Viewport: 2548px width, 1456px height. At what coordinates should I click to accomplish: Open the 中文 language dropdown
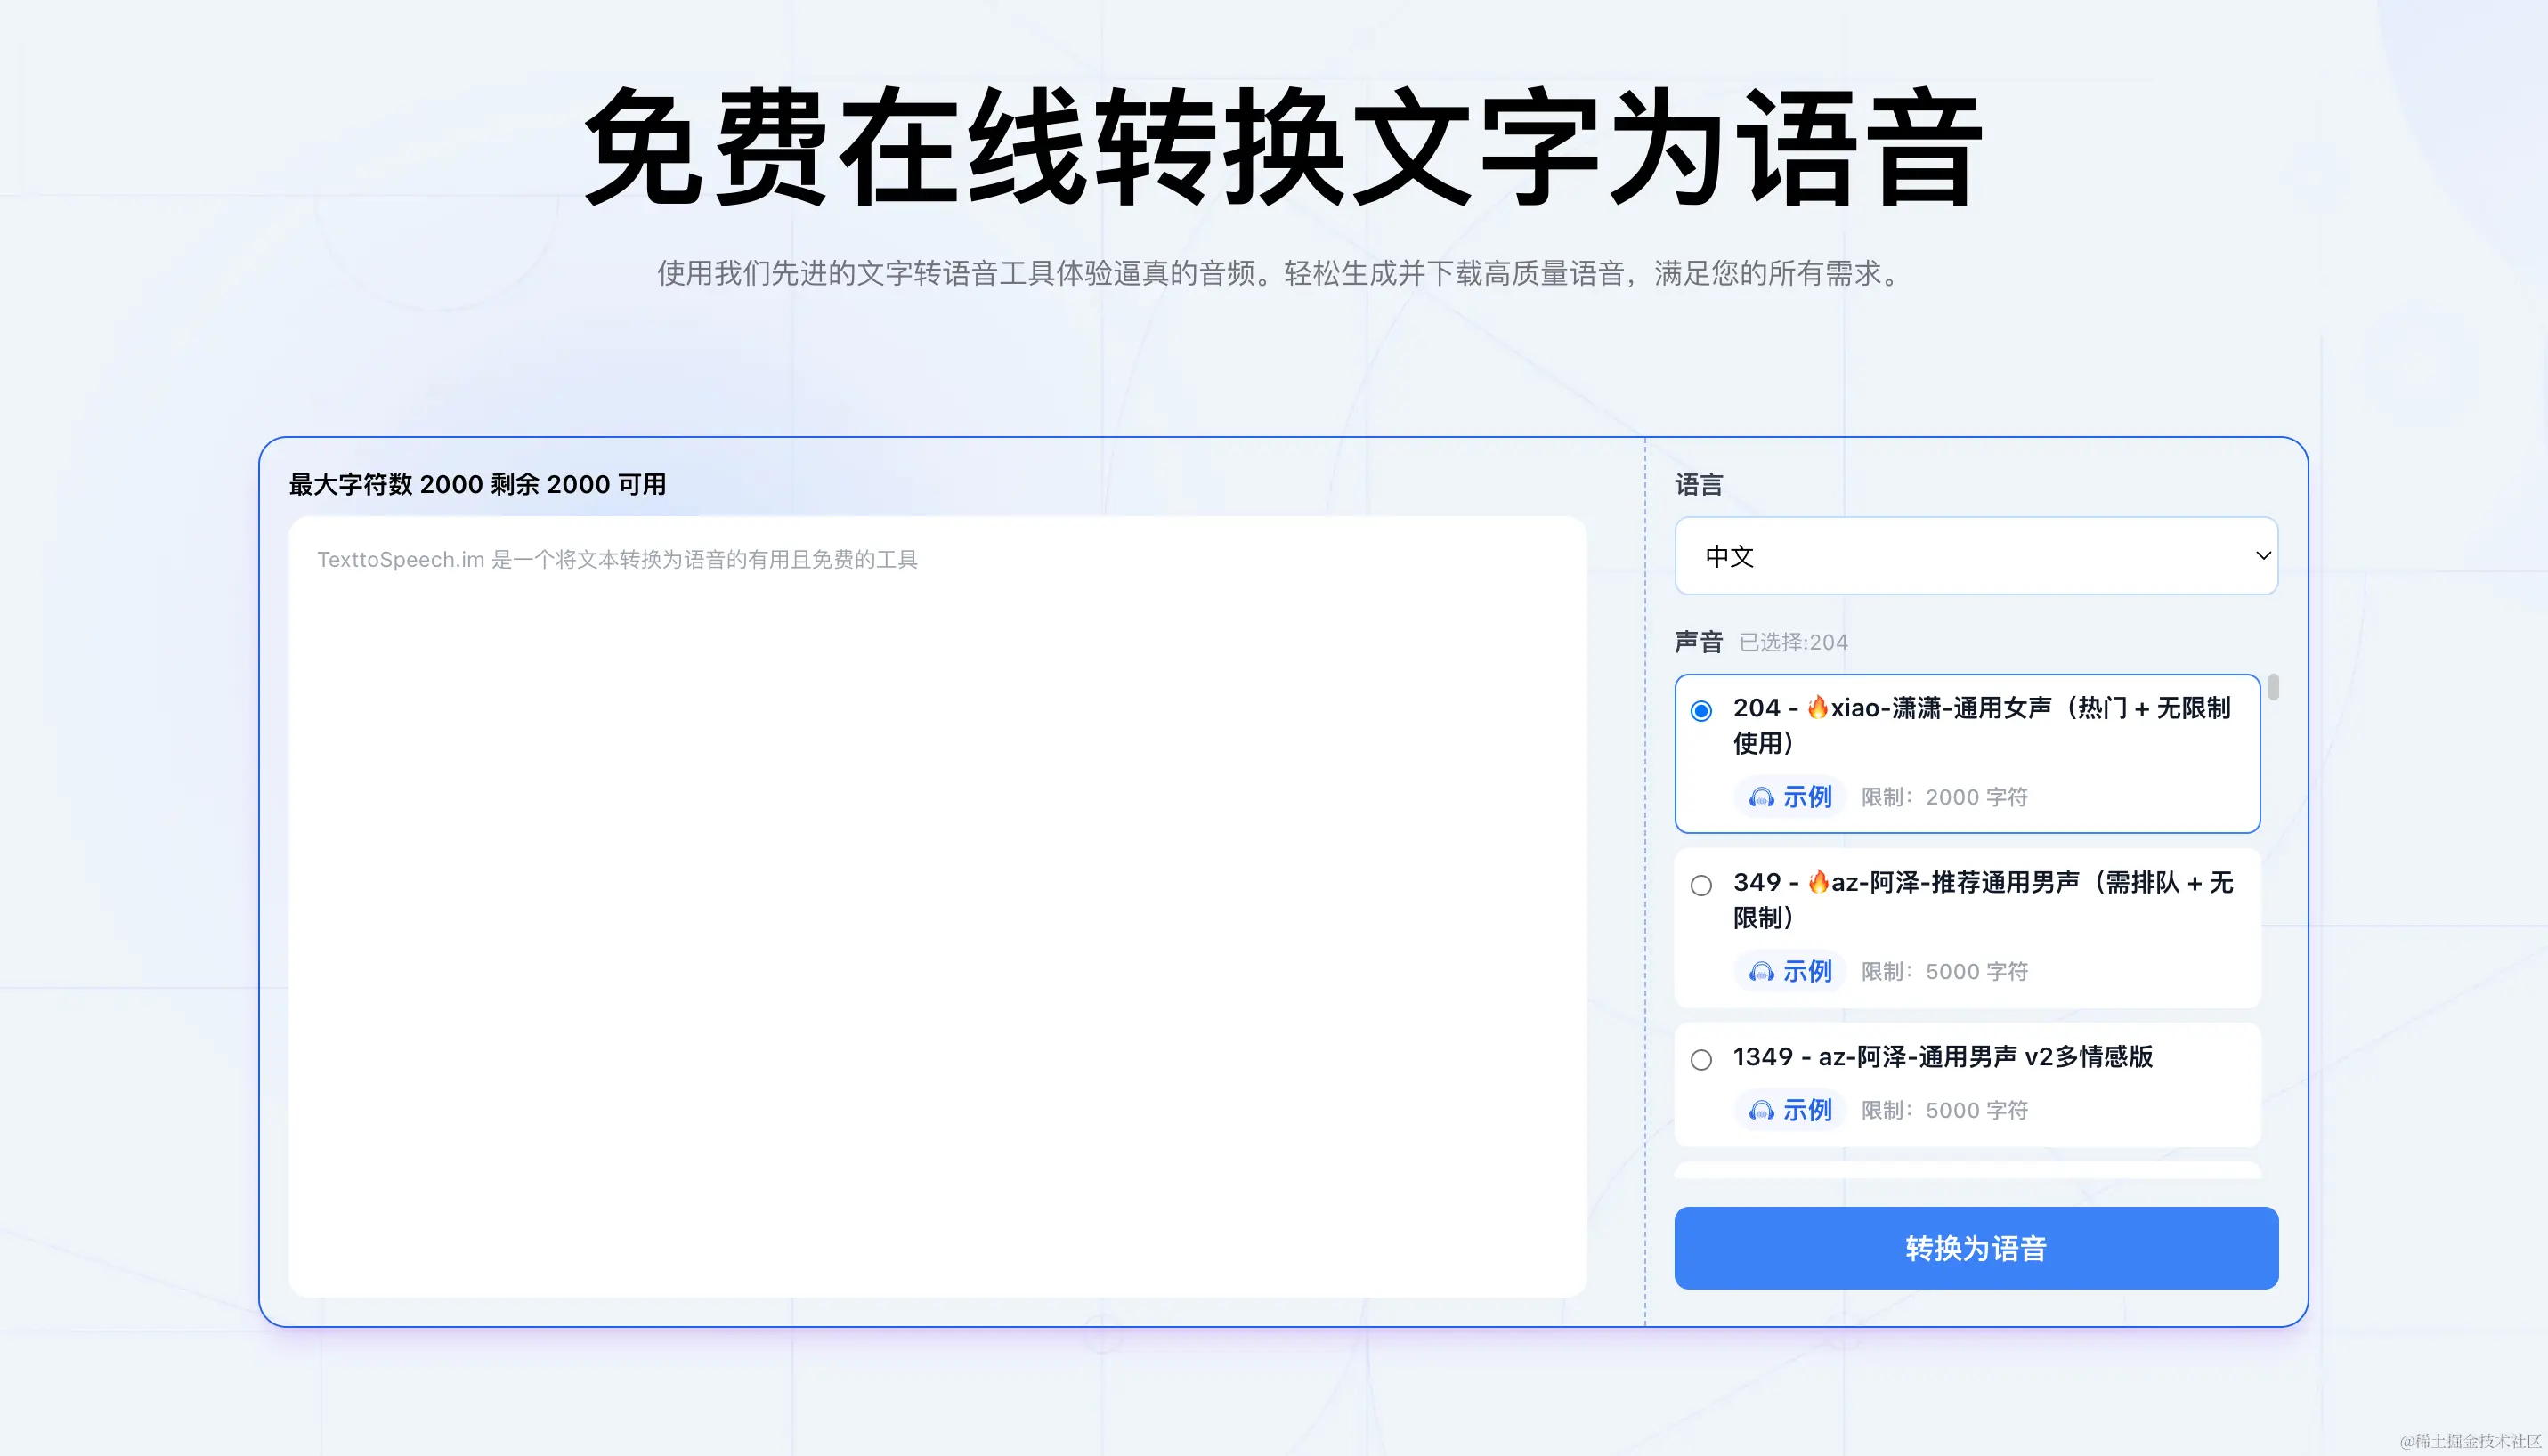(1976, 556)
